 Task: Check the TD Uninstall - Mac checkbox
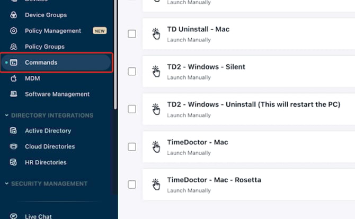[132, 34]
